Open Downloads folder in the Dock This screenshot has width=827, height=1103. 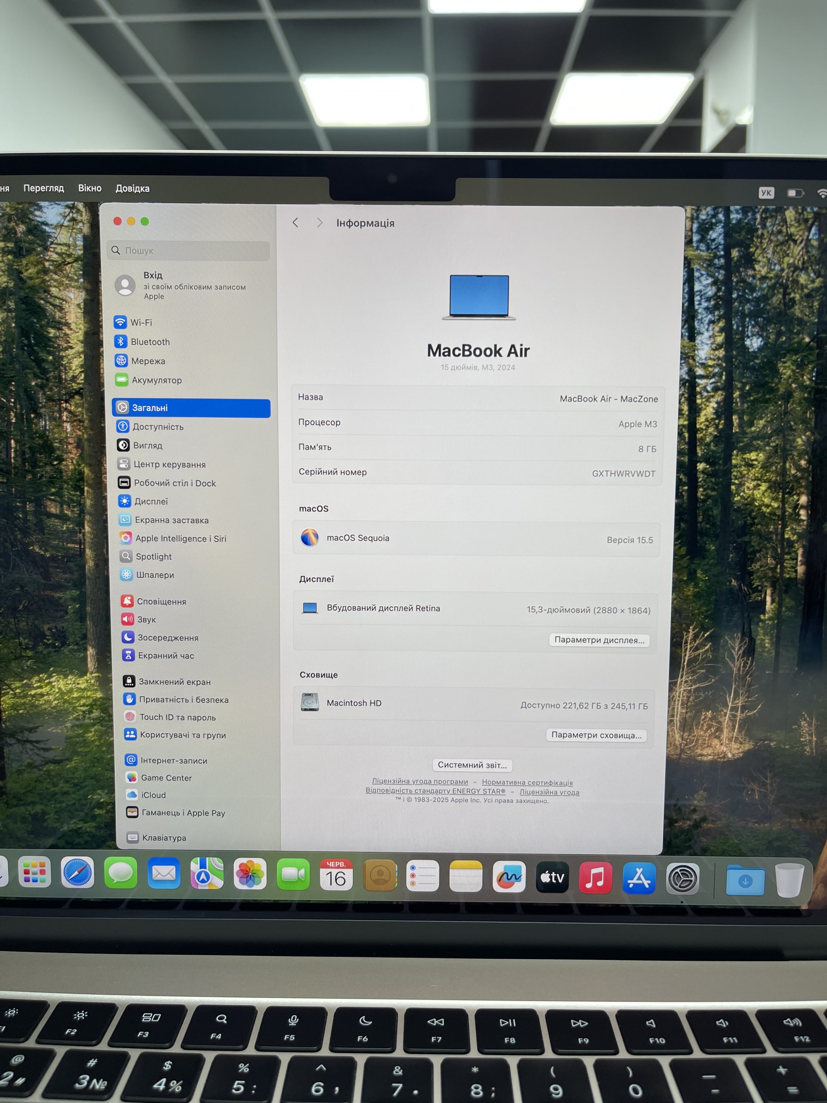745,880
